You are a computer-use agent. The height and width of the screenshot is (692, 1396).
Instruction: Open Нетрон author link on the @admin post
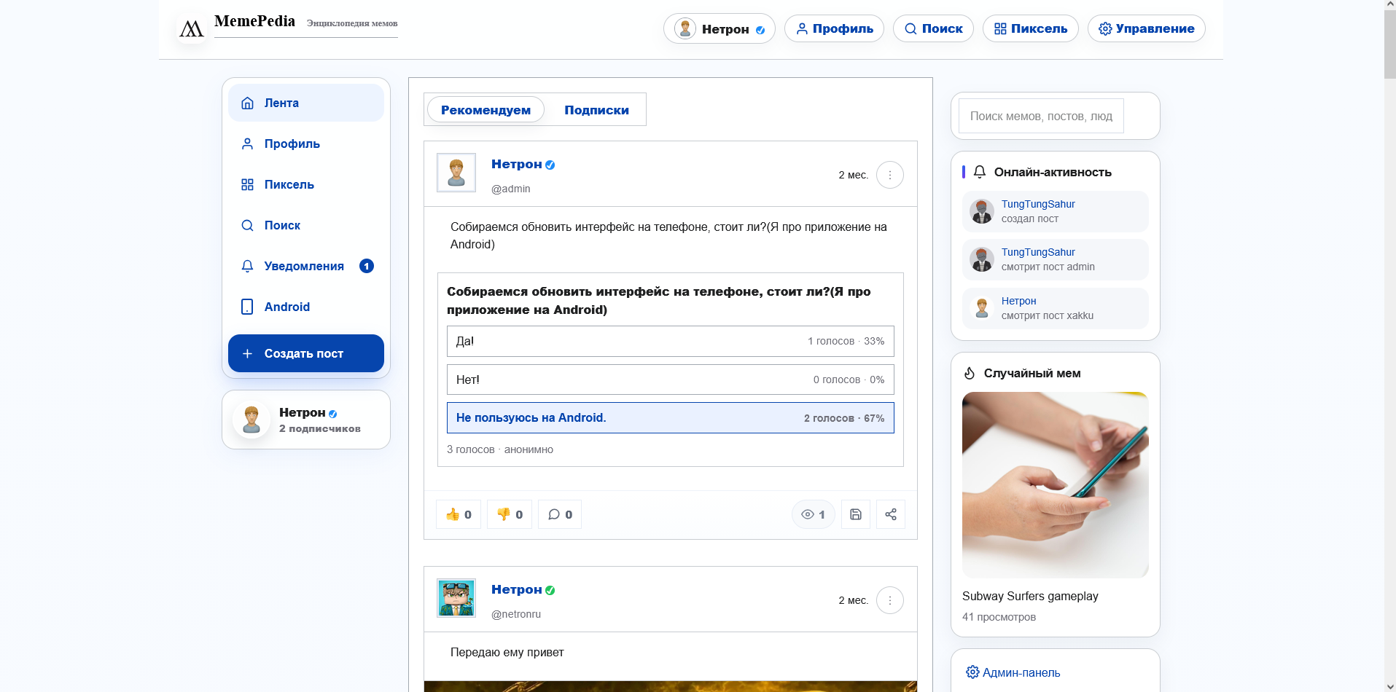[x=516, y=165]
